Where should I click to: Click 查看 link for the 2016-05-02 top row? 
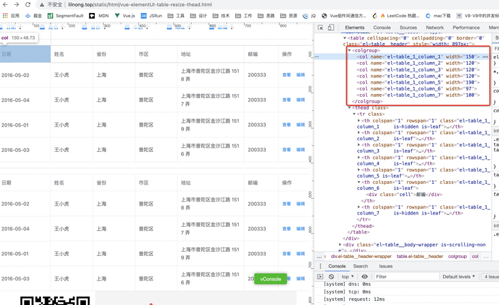click(286, 75)
